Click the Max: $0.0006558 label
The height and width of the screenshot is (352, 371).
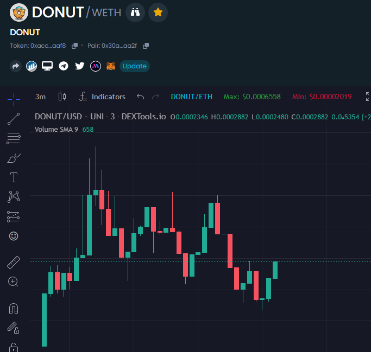(252, 97)
